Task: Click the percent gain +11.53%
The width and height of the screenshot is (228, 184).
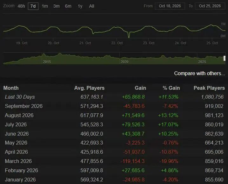Action: pos(168,97)
